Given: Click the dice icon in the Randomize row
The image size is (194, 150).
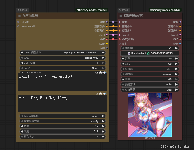Looking at the screenshot, I should pos(129,53).
